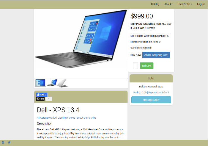
Task: Select the first laptop front-view thumbnail
Action: 40,83
